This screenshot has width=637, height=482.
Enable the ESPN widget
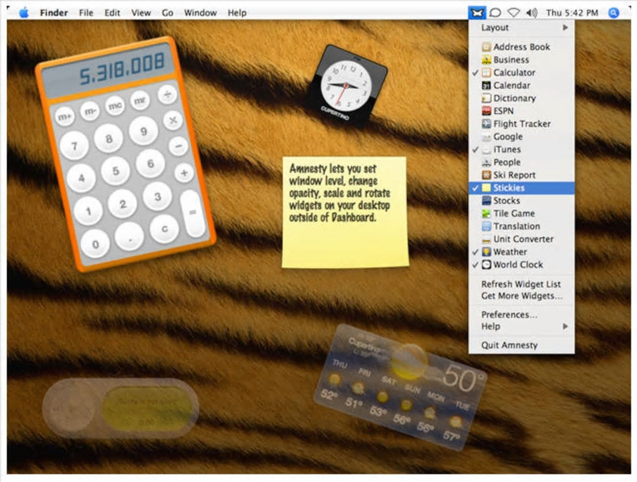pos(521,111)
